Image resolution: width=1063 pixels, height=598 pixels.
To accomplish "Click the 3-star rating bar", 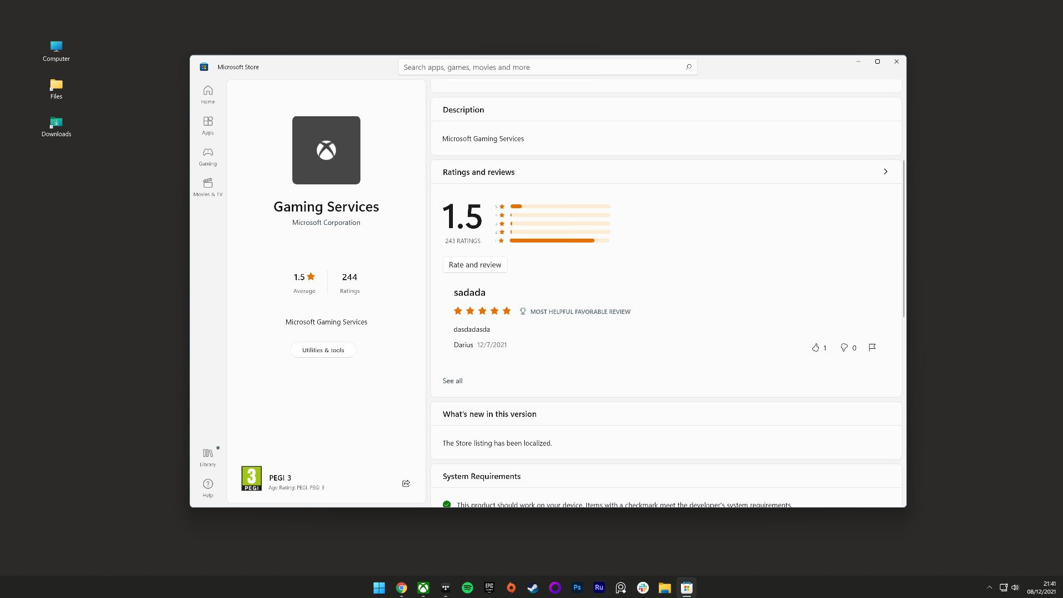I will [560, 224].
